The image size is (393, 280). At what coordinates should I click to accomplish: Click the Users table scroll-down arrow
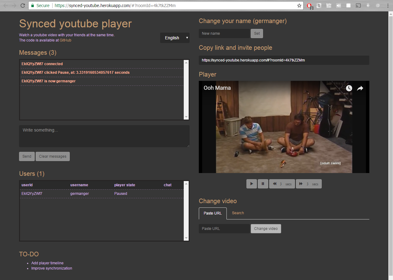point(186,238)
